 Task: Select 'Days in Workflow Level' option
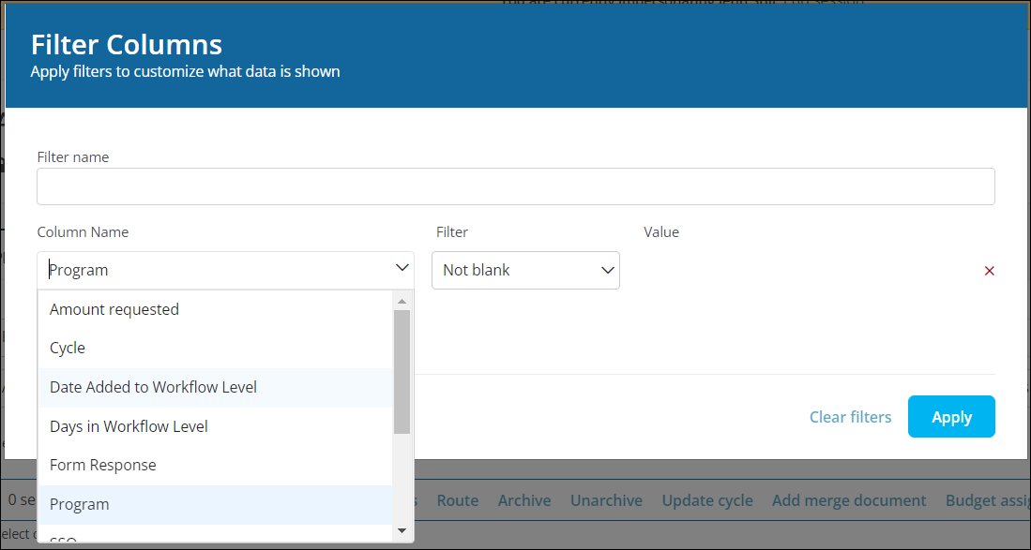129,426
